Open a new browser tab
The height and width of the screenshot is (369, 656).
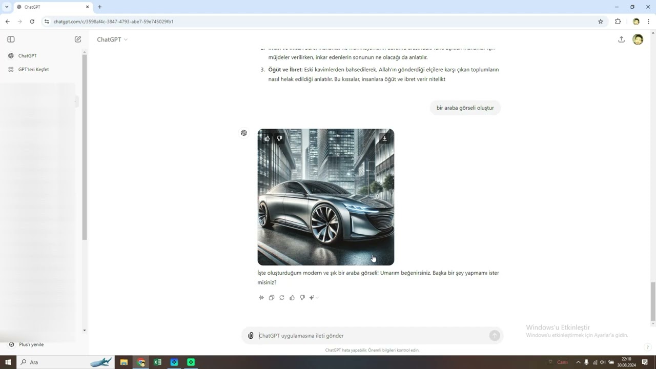[x=99, y=7]
